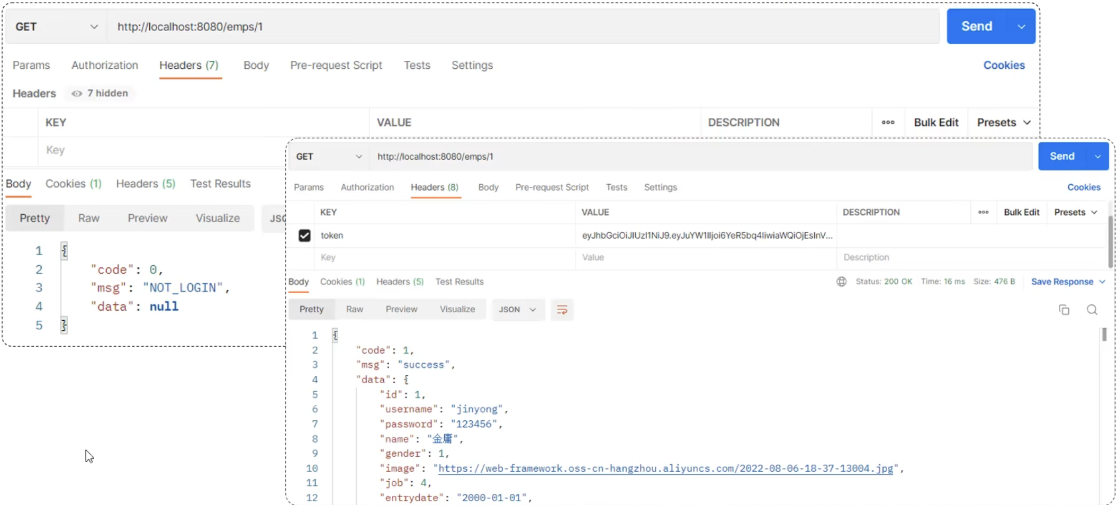Viewport: 1117px width, 505px height.
Task: Click the Send button for the token request
Action: coord(1062,157)
